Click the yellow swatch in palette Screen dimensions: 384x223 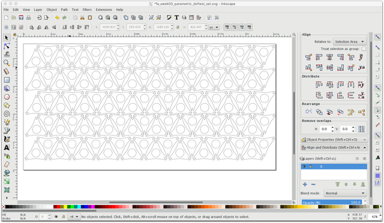(x=65, y=207)
